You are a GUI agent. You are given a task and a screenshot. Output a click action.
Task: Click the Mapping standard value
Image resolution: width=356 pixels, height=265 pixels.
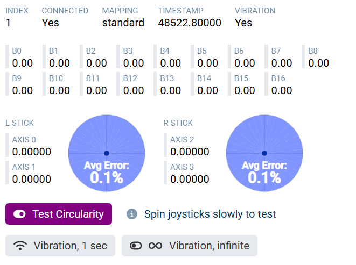(123, 23)
